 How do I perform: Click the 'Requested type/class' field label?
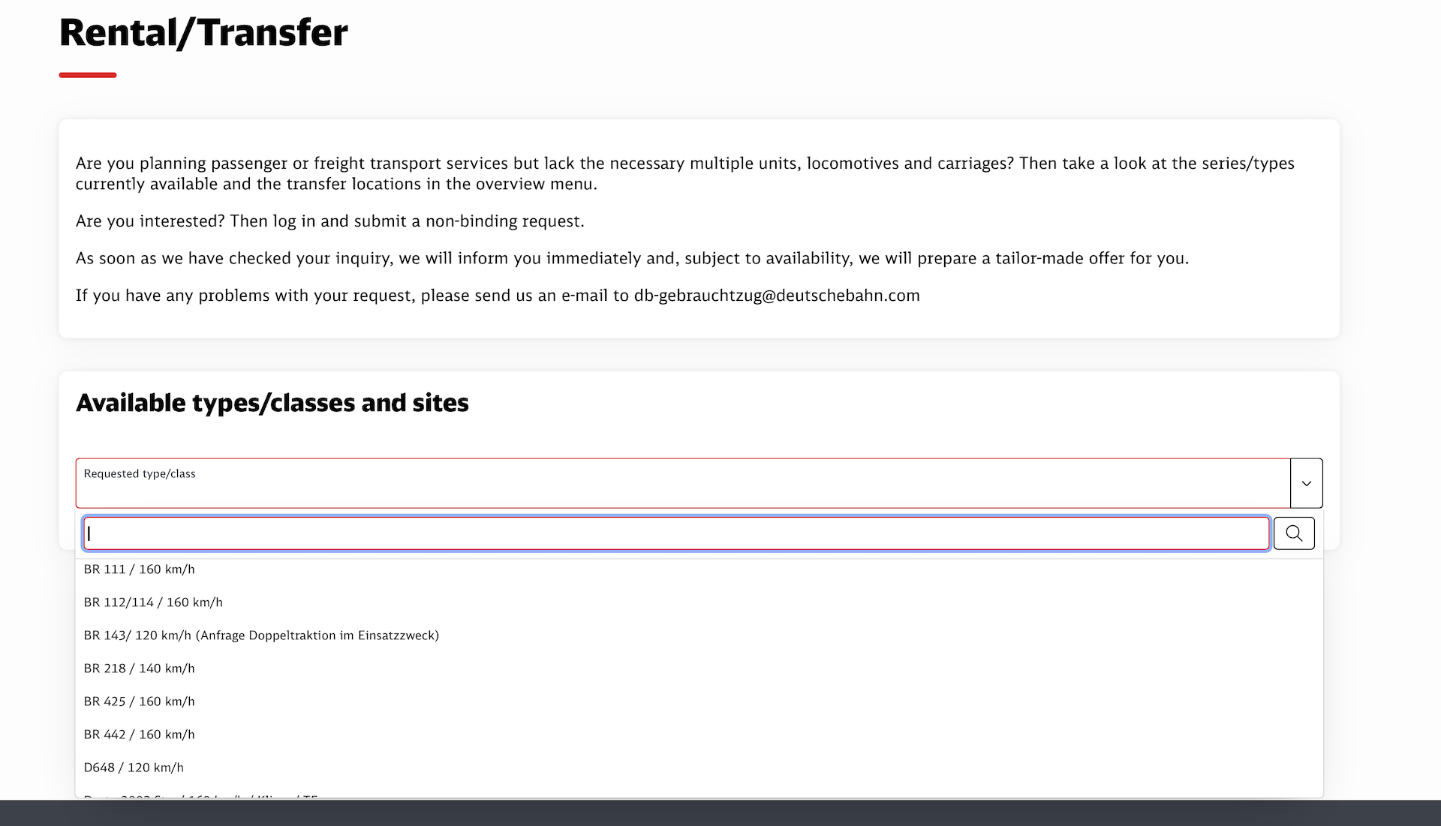[x=140, y=474]
